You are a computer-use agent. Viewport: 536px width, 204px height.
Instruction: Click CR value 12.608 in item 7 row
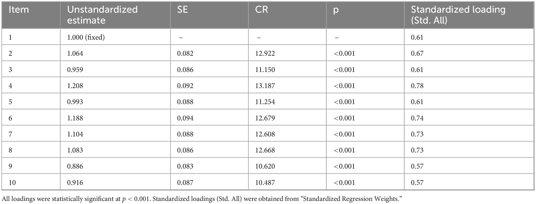pos(265,134)
